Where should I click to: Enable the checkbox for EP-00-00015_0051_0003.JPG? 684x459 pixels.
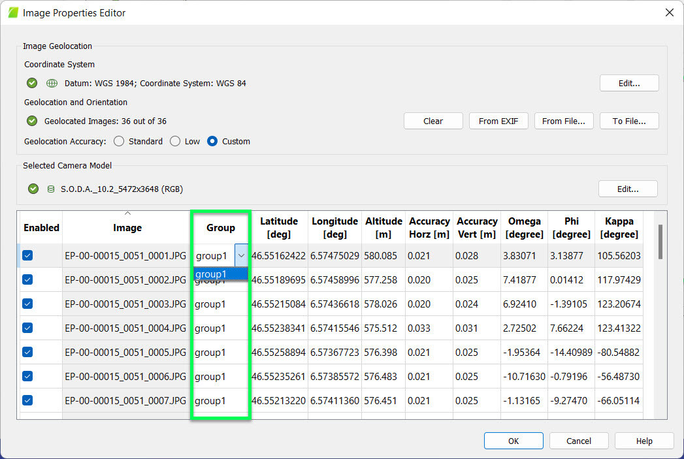coord(27,304)
